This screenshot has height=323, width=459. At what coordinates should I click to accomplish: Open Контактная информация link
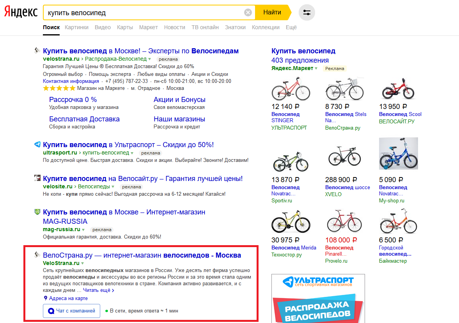[71, 81]
